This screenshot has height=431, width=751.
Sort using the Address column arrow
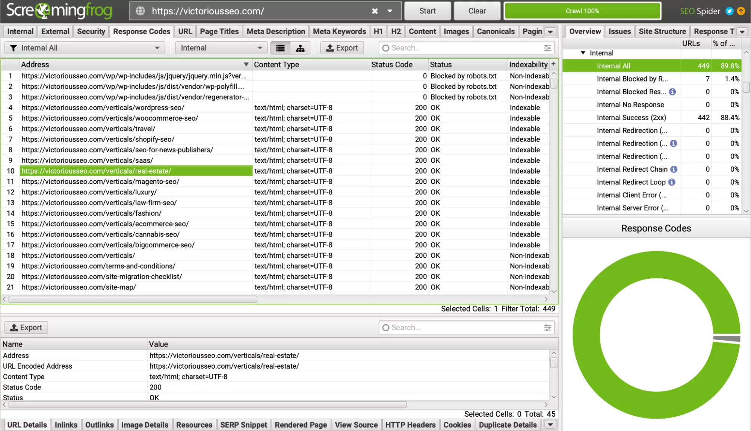point(246,65)
